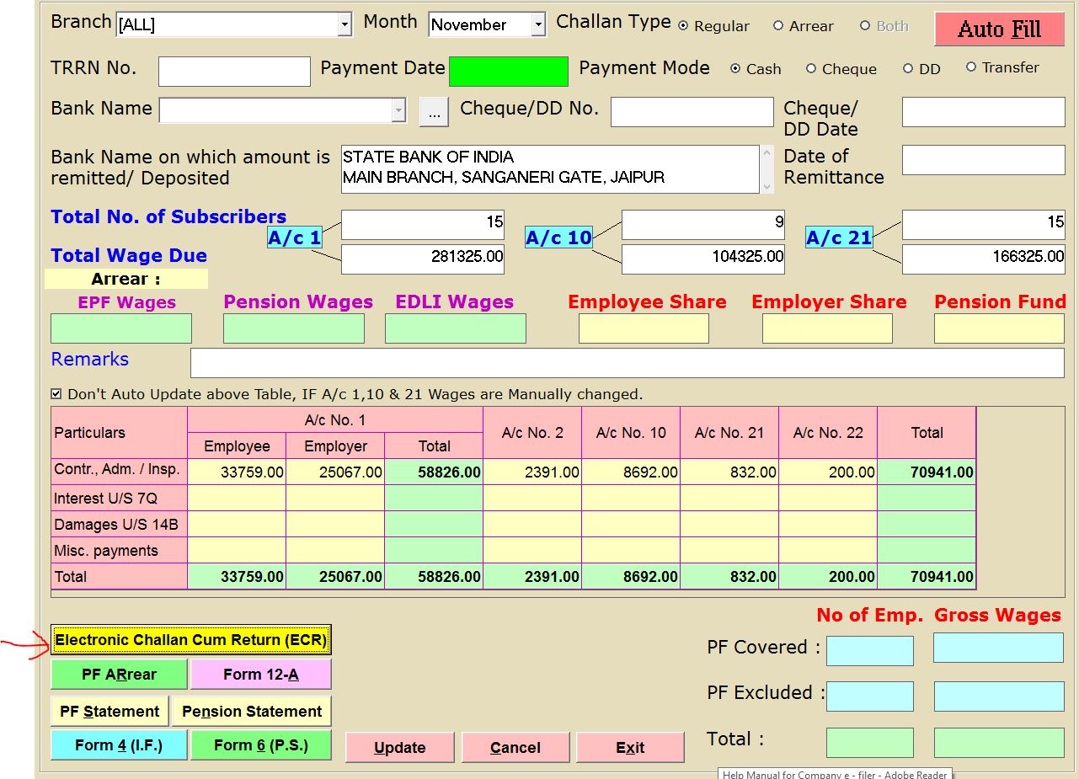This screenshot has width=1079, height=779.
Task: Click the Exit button
Action: 630,748
